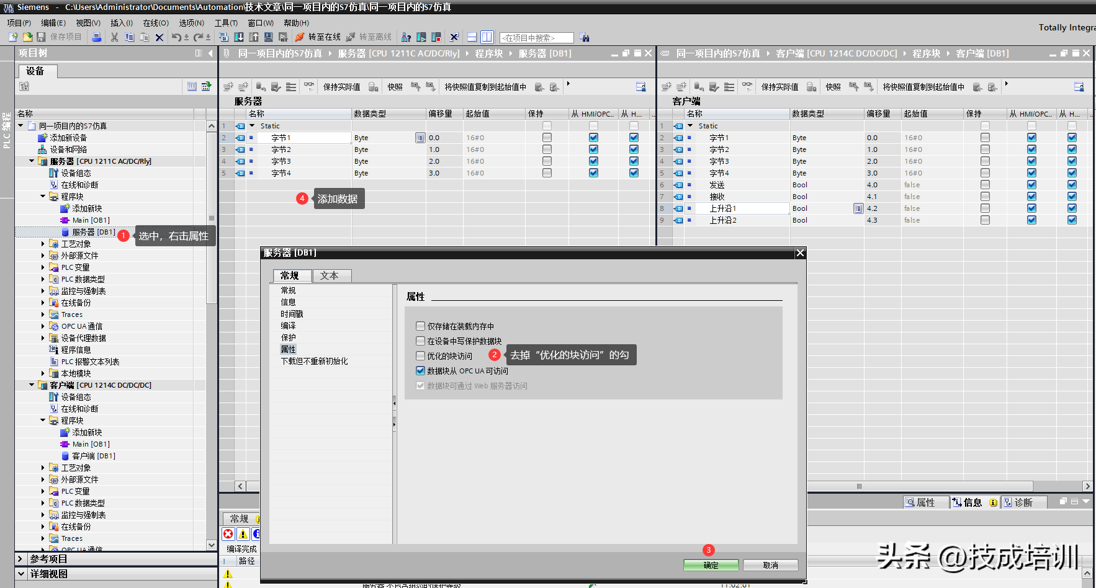1096x588 pixels.
Task: Click the print icon in main toolbar
Action: (x=97, y=37)
